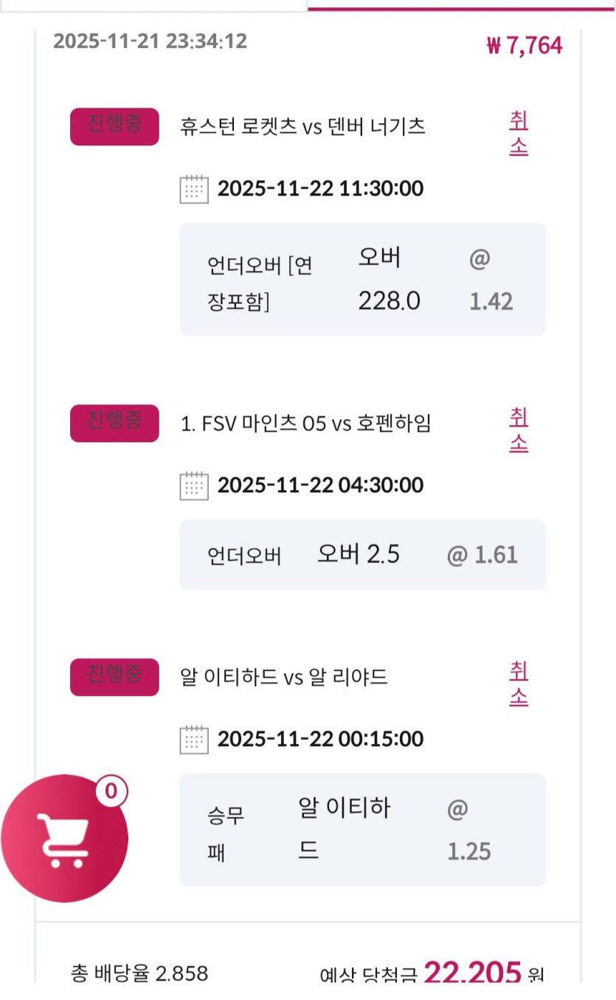Image resolution: width=616 pixels, height=1000 pixels.
Task: Select the 승무패 알 이티하드 @ 1.25 box
Action: pyautogui.click(x=362, y=830)
